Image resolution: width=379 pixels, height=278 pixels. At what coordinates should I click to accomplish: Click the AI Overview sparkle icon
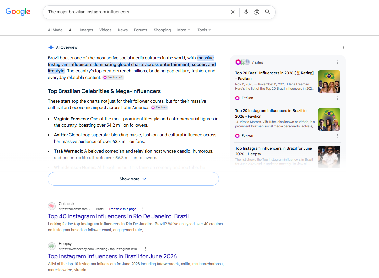[x=51, y=47]
